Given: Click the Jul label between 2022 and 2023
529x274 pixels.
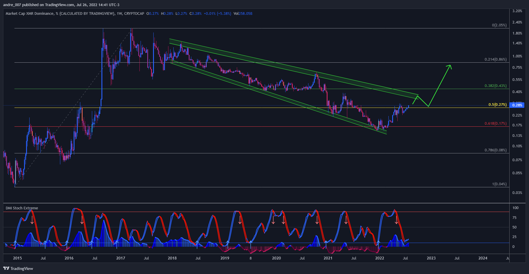Looking at the screenshot, I should tap(406, 258).
